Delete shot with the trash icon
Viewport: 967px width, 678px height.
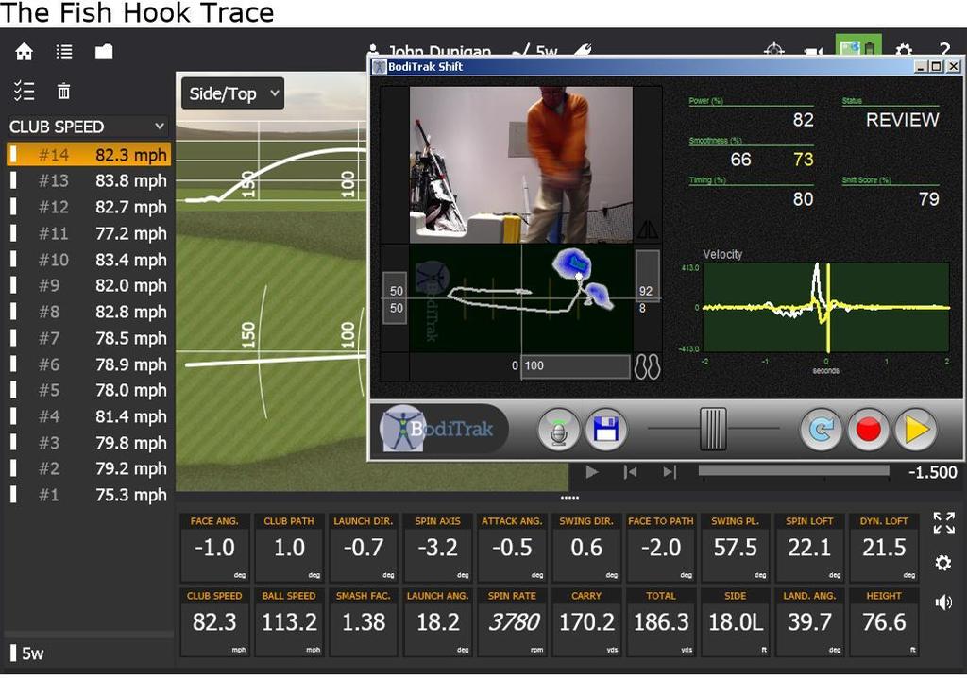(x=64, y=92)
